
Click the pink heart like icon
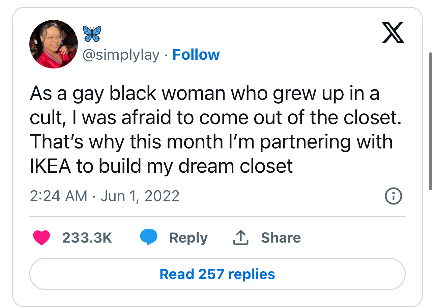point(41,238)
